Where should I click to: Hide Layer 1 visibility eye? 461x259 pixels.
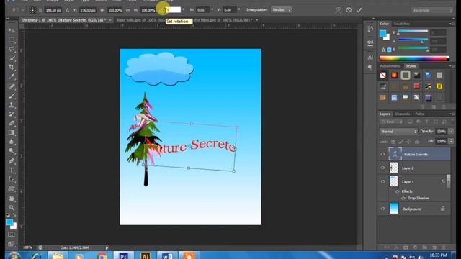point(382,181)
